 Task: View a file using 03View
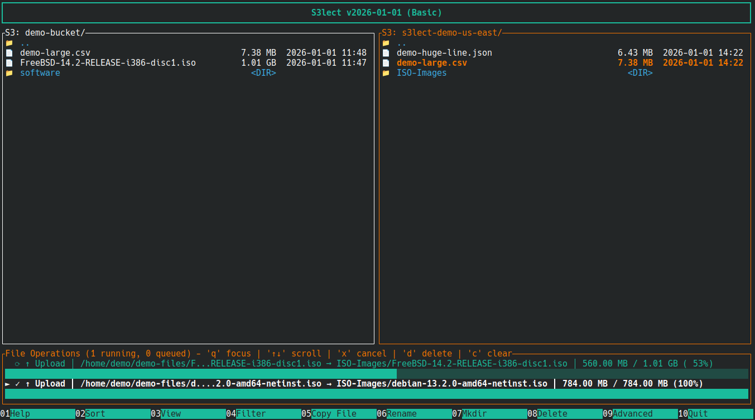[170, 413]
